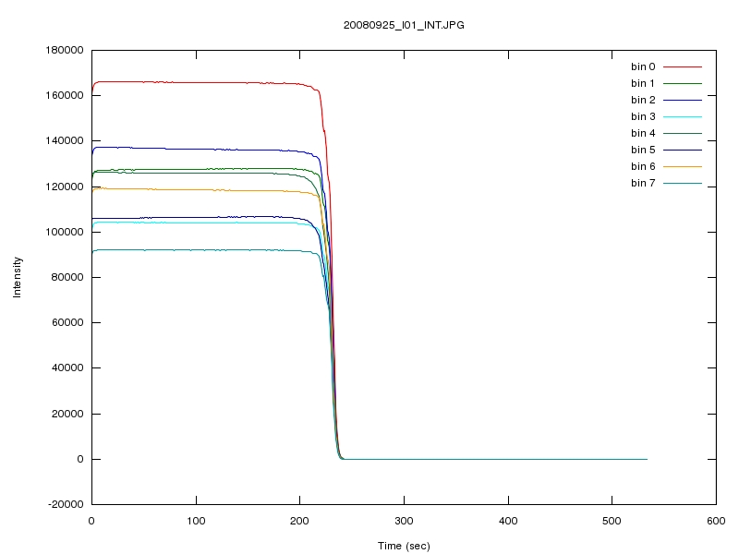The width and height of the screenshot is (739, 554).
Task: Click the 60000 y-axis tick label
Action: [67, 322]
